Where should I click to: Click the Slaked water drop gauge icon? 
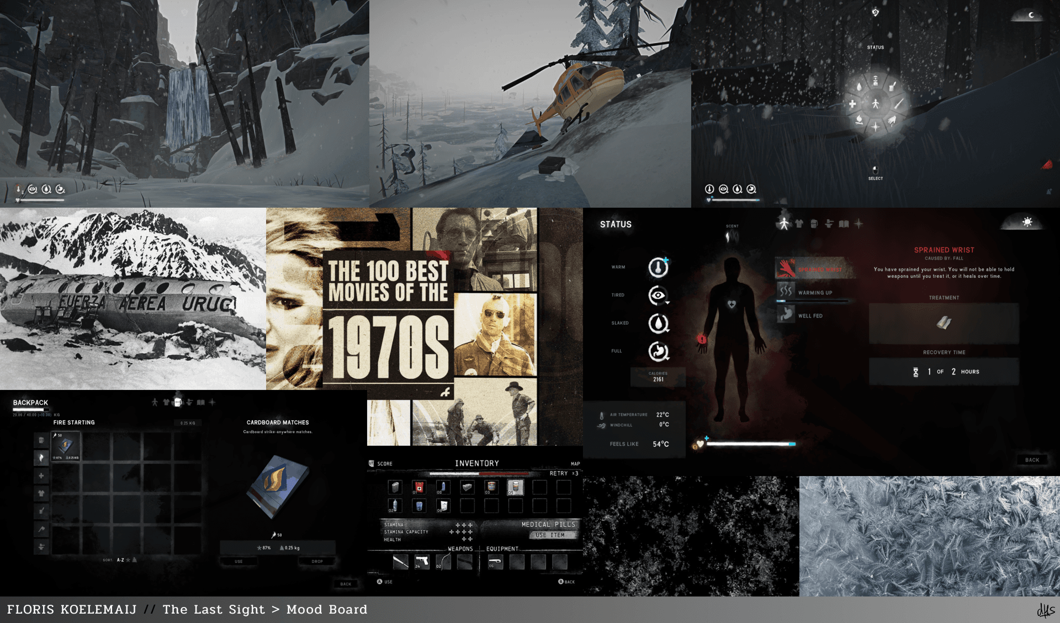(658, 323)
